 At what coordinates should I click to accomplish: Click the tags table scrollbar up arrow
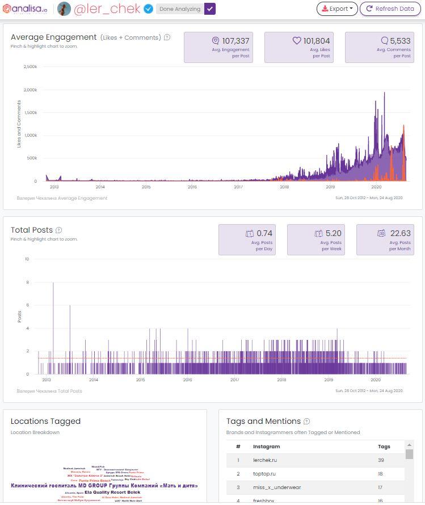409,445
